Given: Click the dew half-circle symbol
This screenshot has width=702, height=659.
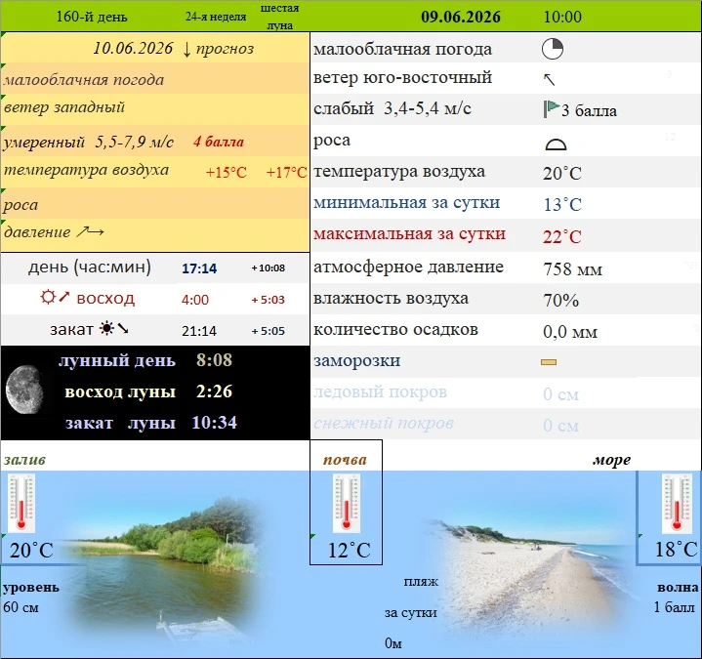Looking at the screenshot, I should [x=556, y=144].
